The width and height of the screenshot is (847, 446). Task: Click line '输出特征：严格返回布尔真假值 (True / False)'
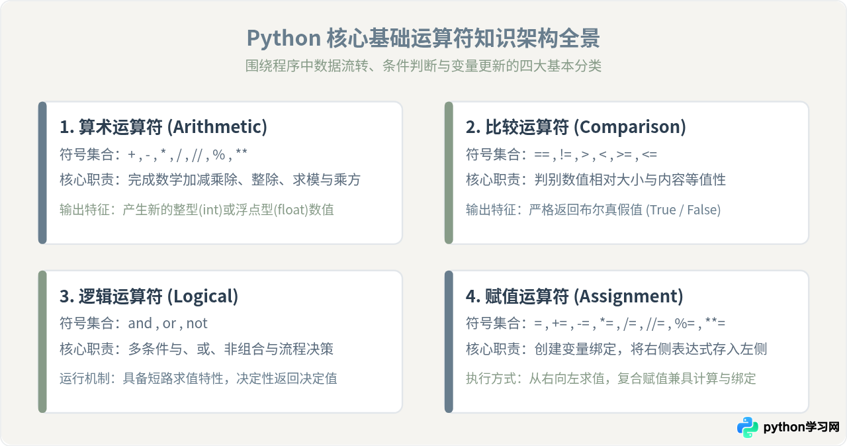(x=593, y=210)
